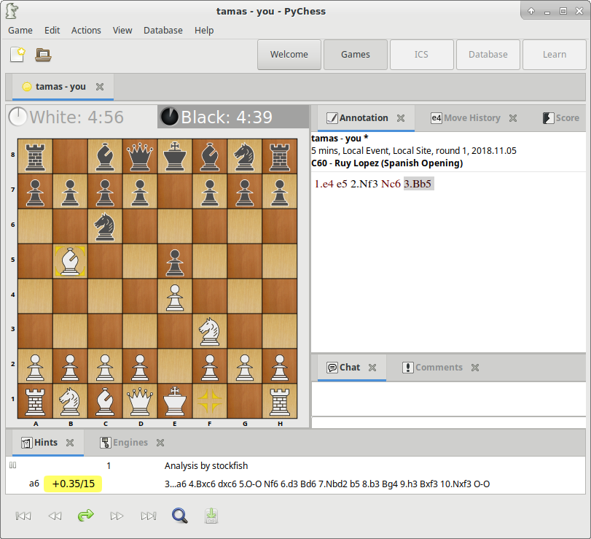Jump to the first move with rewind icon
The image size is (591, 539).
coord(23,516)
